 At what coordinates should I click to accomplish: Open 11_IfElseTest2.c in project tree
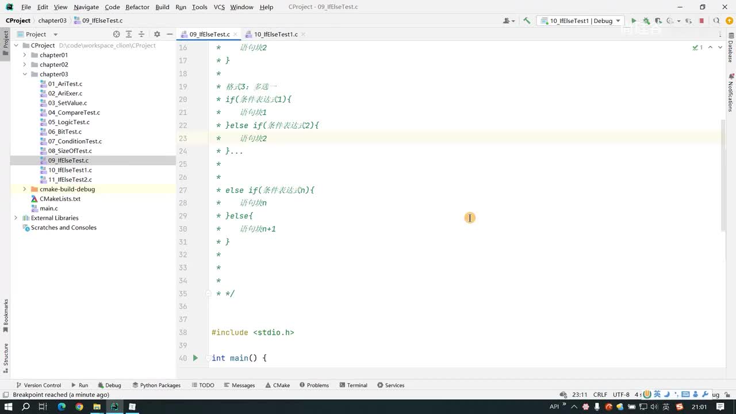click(x=70, y=179)
